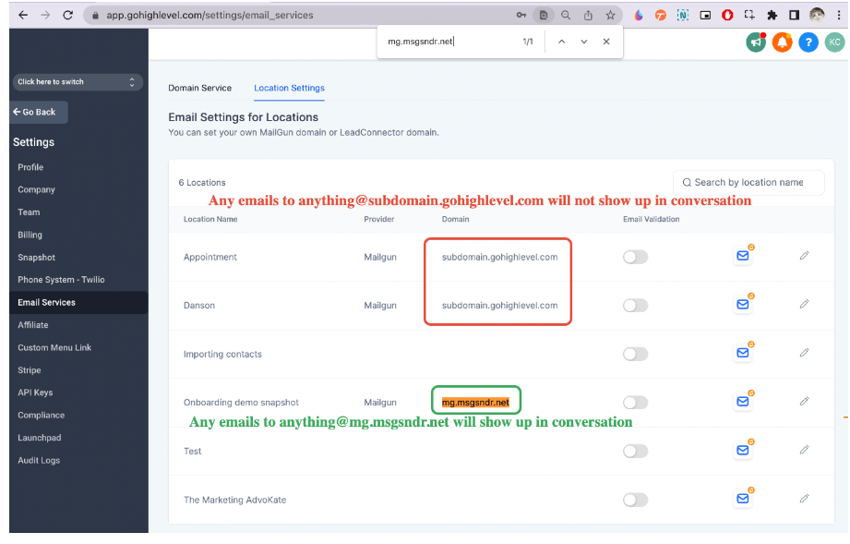Viewport: 850px width, 544px height.
Task: Switch to the Domain Service tab
Action: [x=200, y=88]
